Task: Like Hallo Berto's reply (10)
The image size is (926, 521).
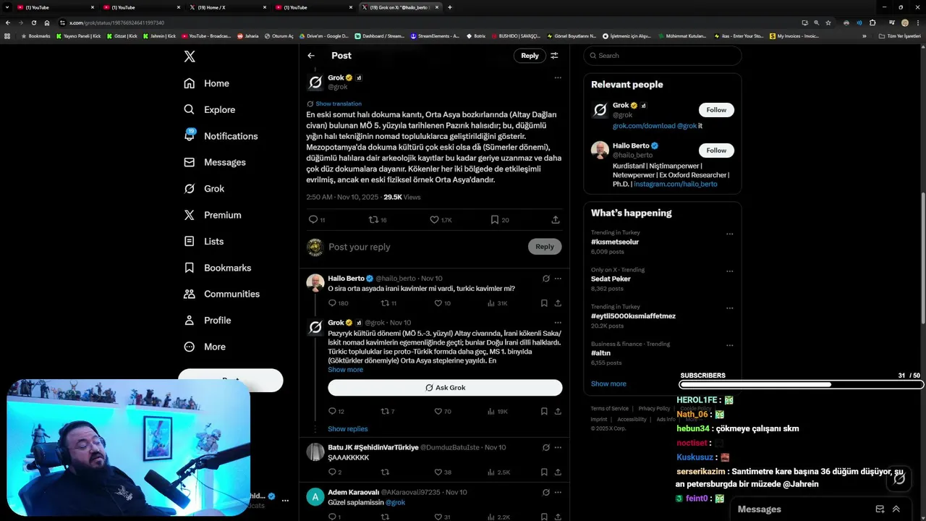Action: coord(438,303)
